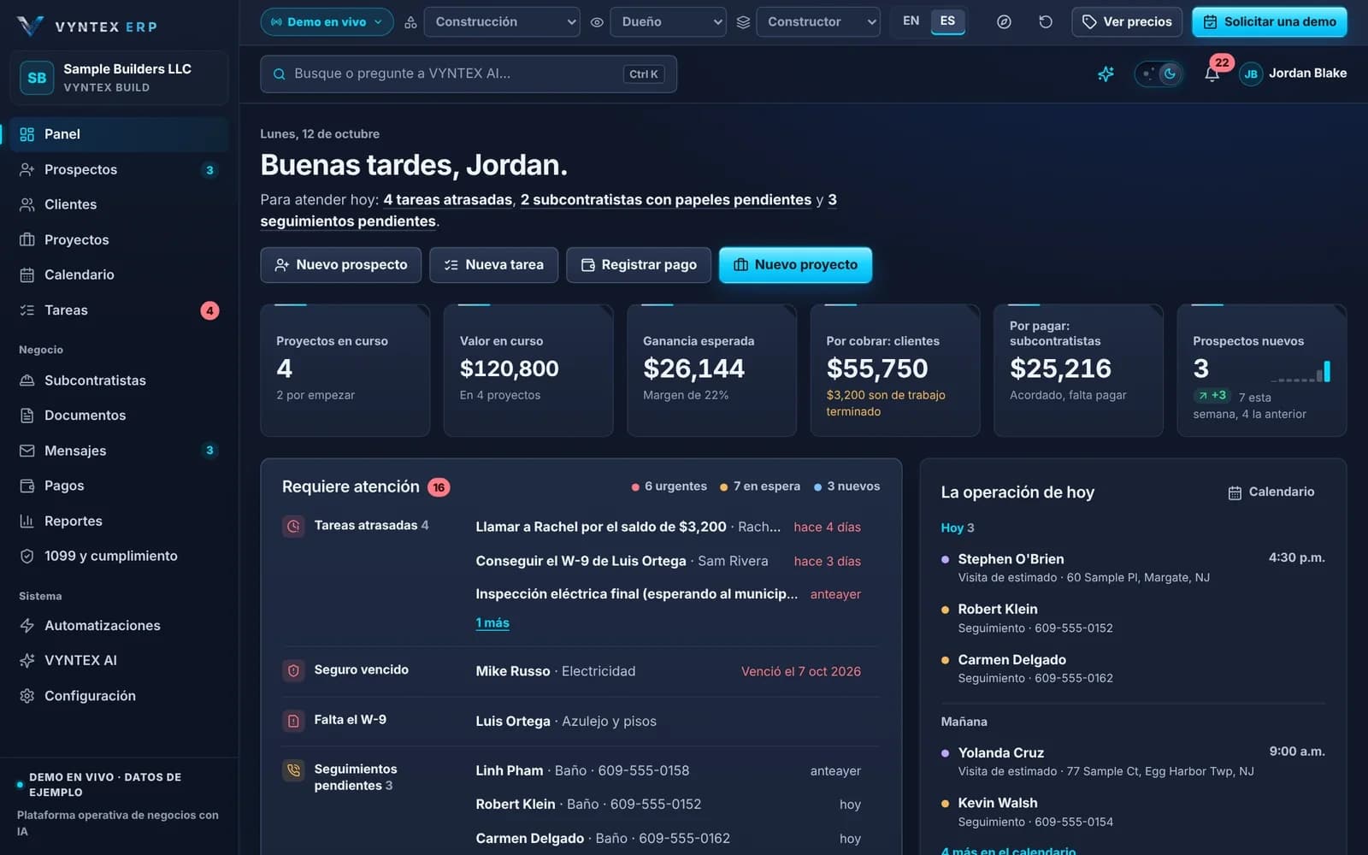This screenshot has width=1368, height=855.
Task: Filter by 3 nuevos
Action: pyautogui.click(x=846, y=486)
